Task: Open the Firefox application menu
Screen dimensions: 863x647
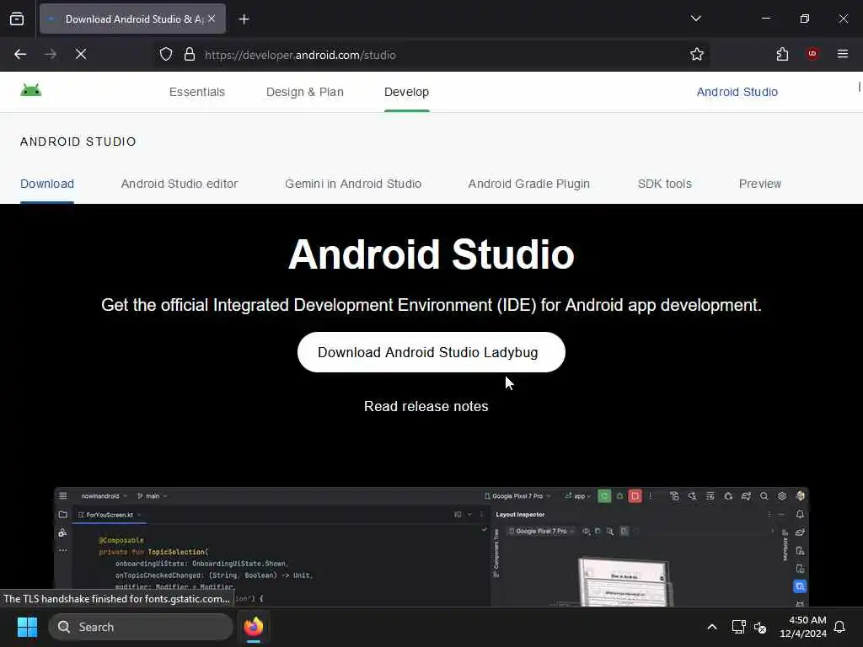Action: tap(843, 54)
